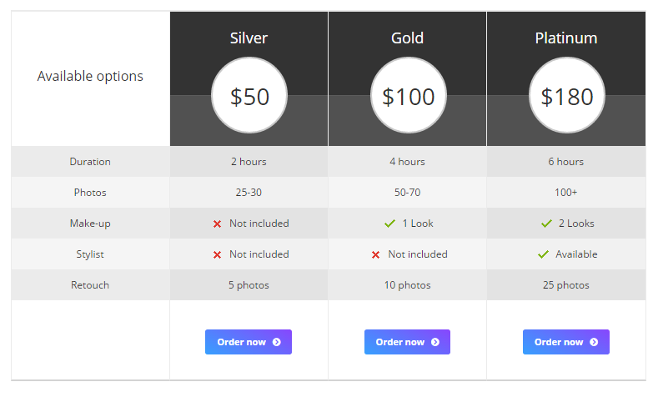This screenshot has height=397, width=663.
Task: Click the Gold plan heading
Action: 407,38
